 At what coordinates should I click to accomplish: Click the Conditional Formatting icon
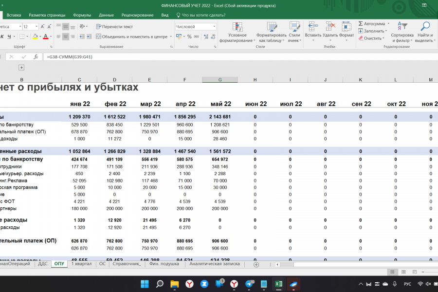237,27
